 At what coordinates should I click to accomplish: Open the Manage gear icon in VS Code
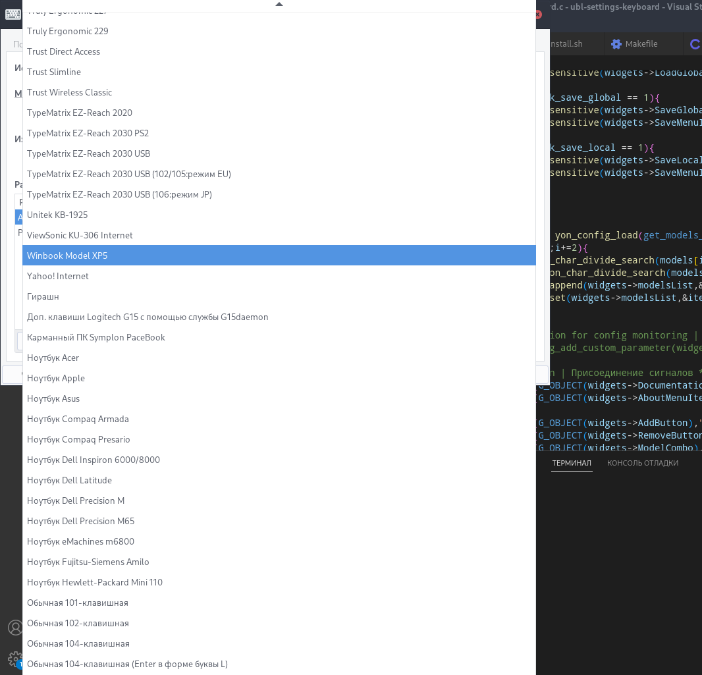click(14, 659)
